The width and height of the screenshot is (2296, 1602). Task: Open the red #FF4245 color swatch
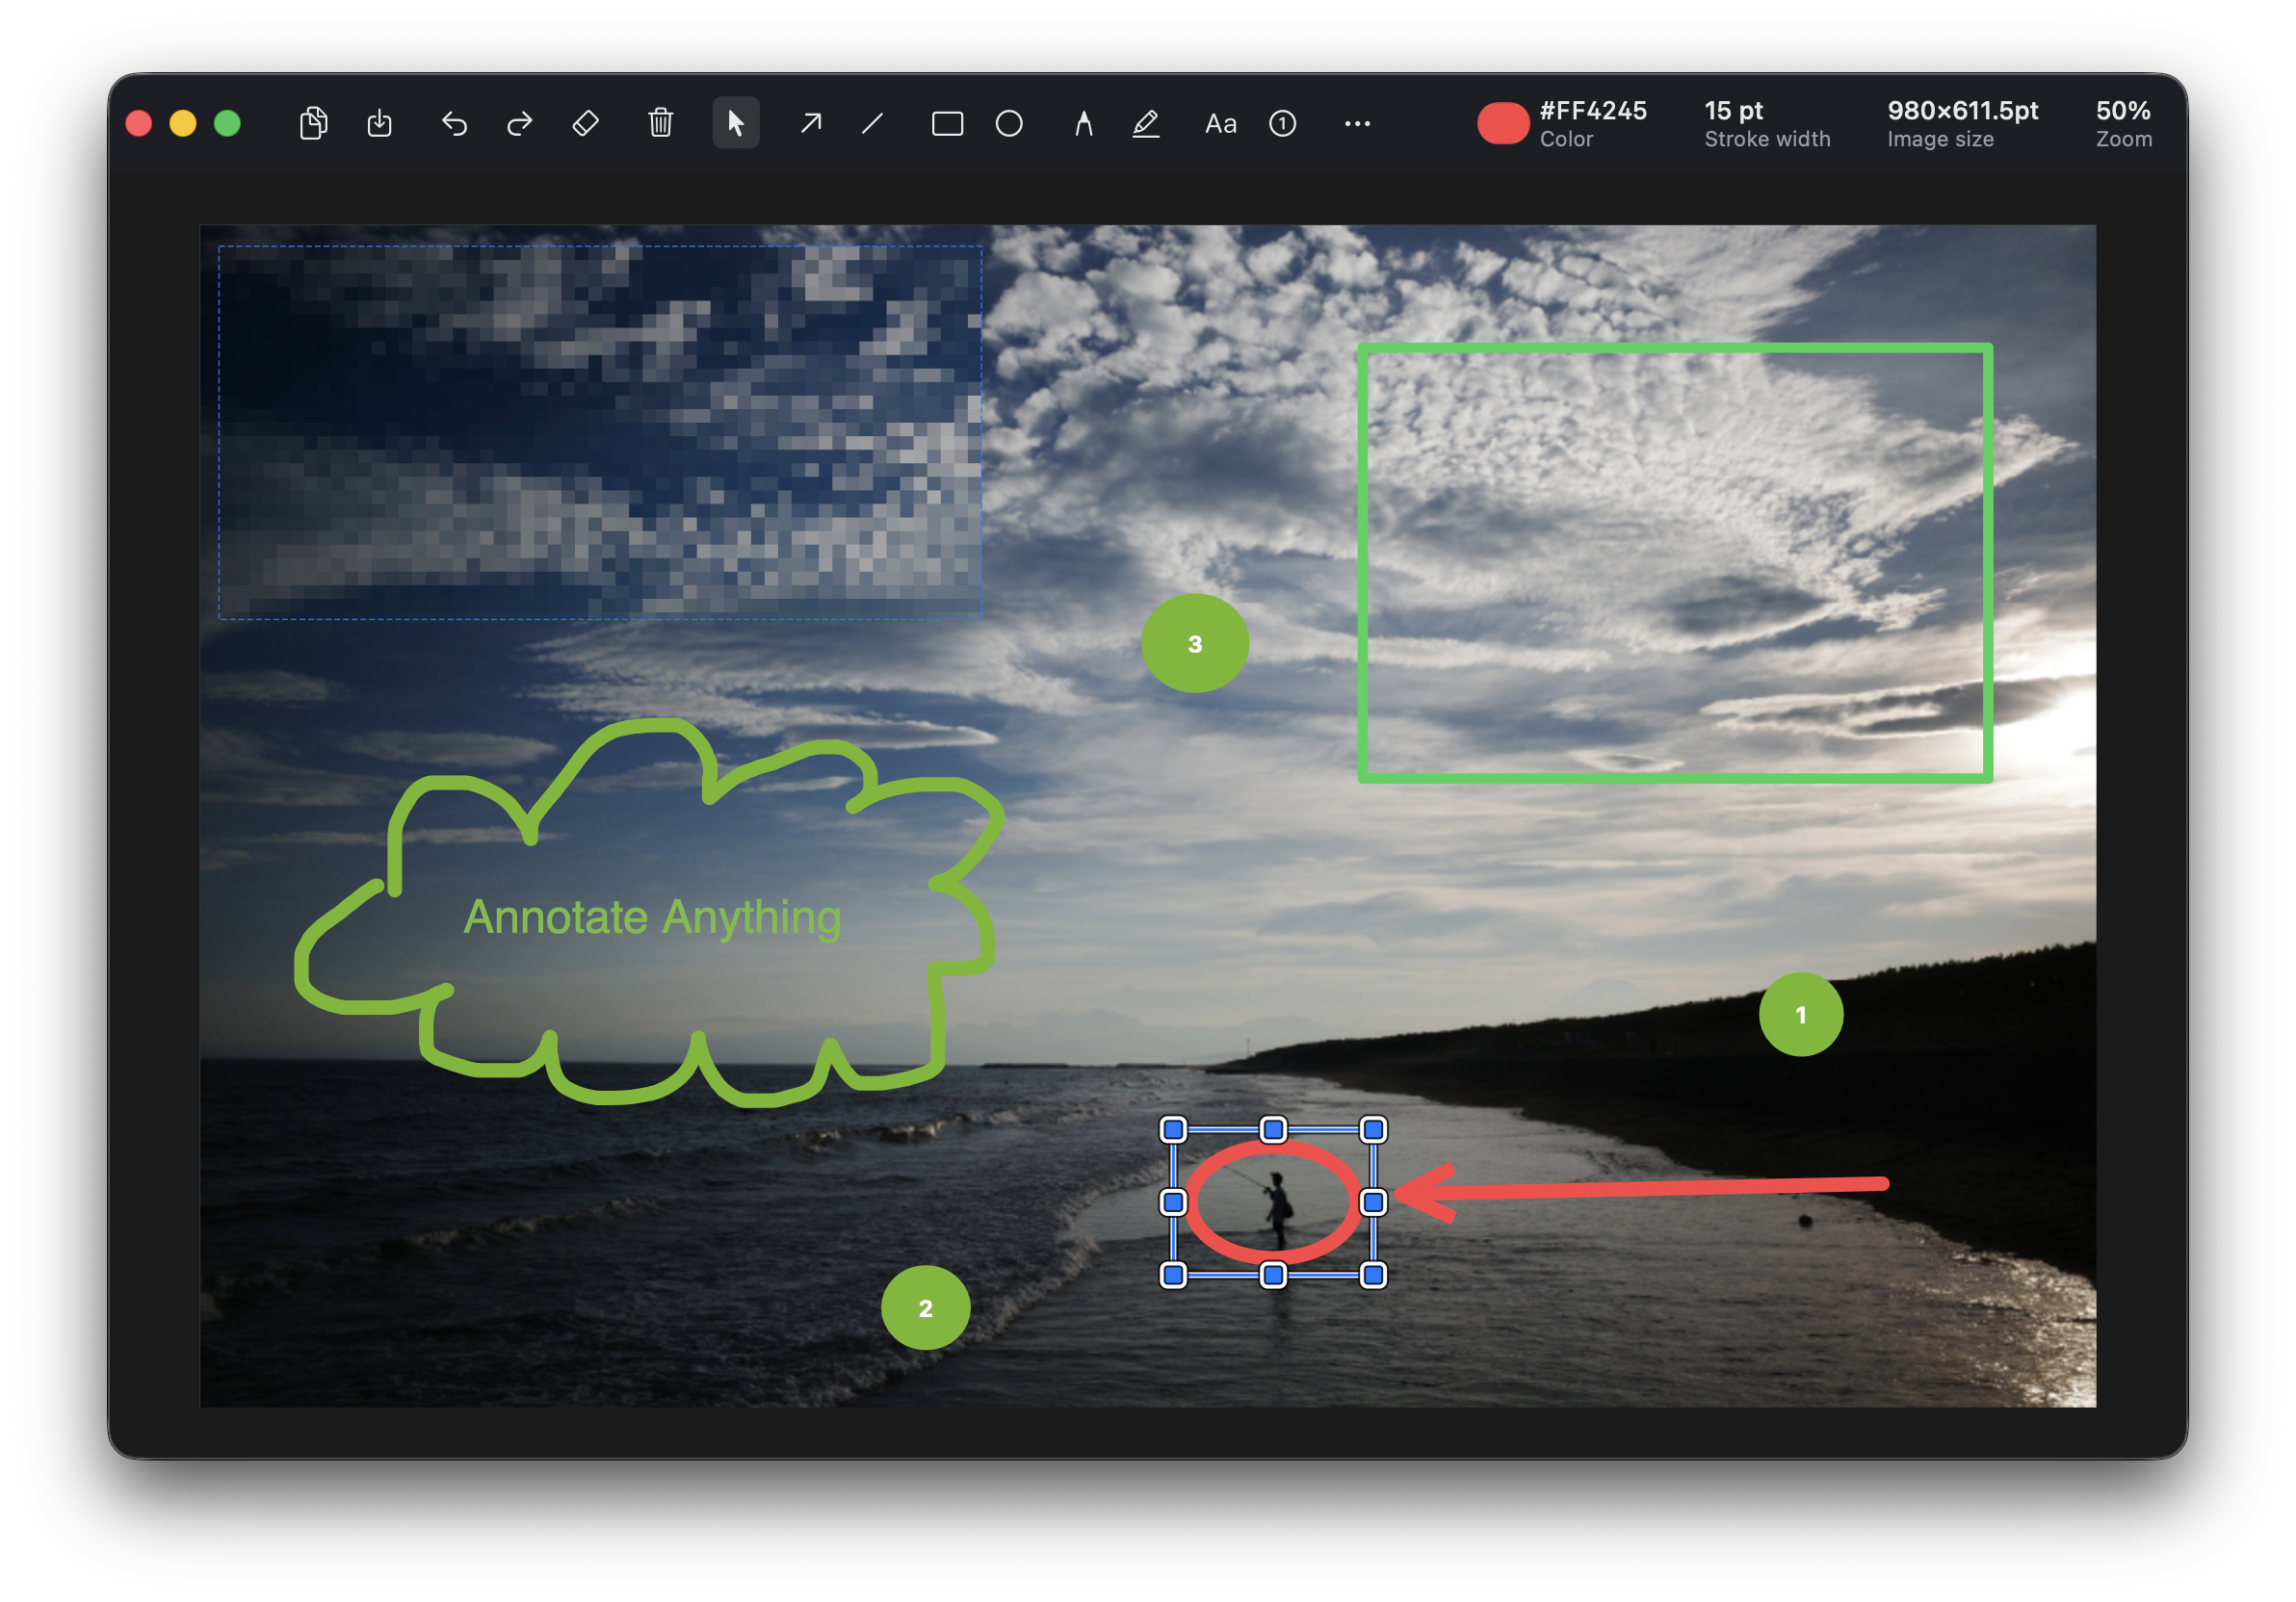pos(1503,123)
